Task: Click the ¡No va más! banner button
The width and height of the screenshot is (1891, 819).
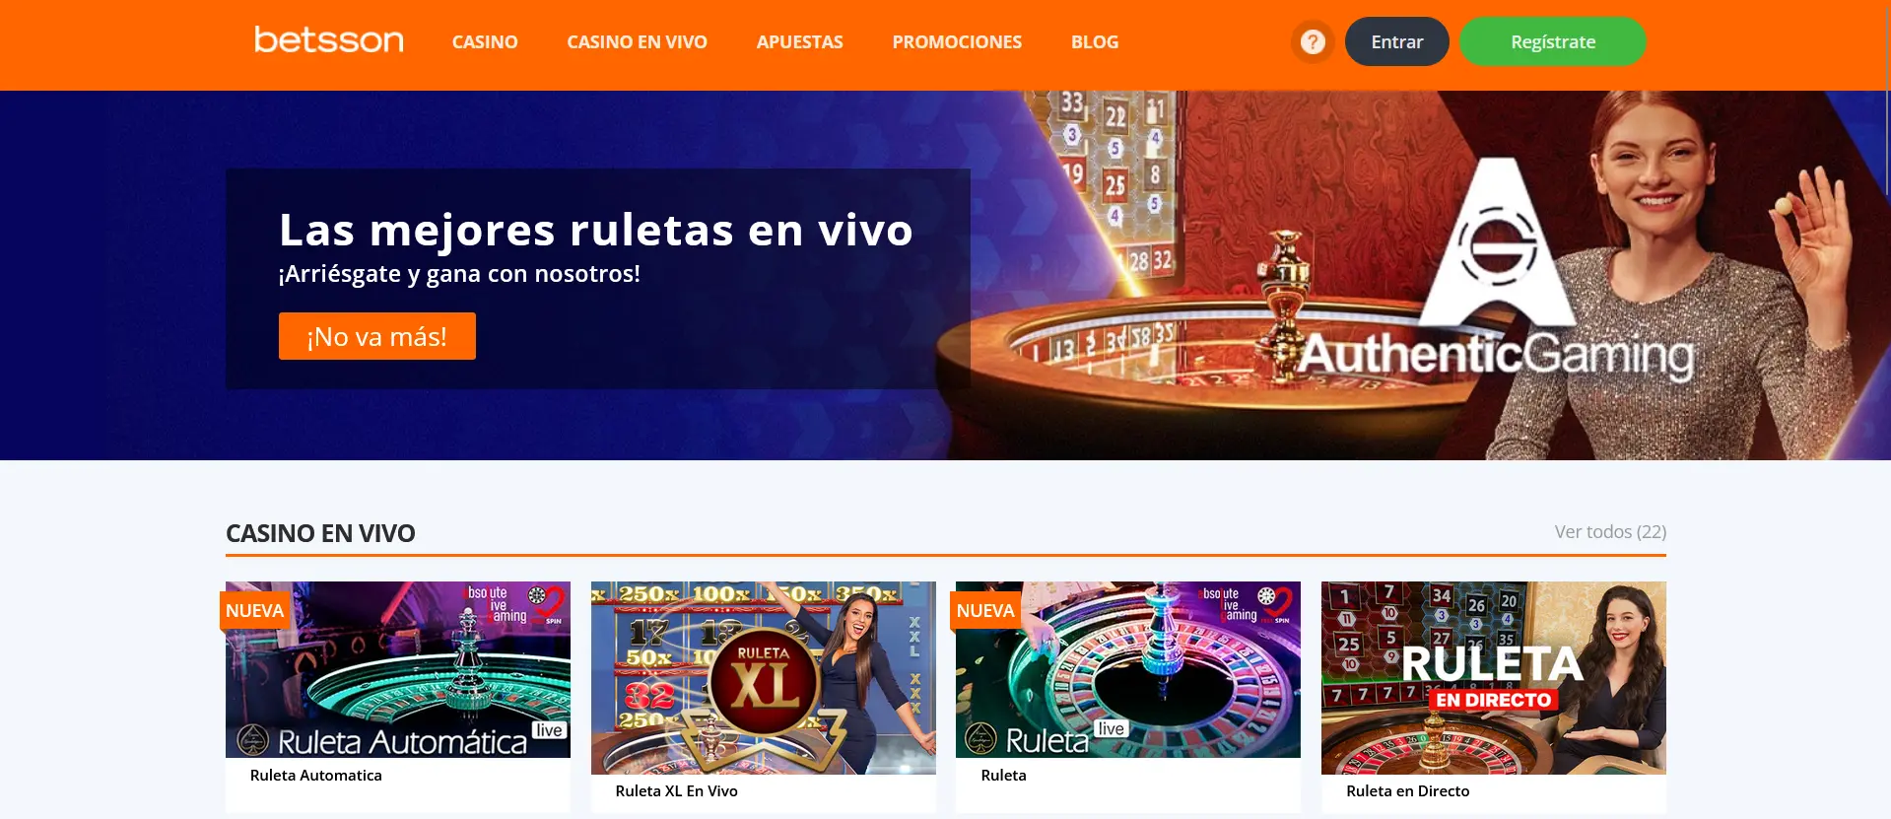Action: [377, 336]
